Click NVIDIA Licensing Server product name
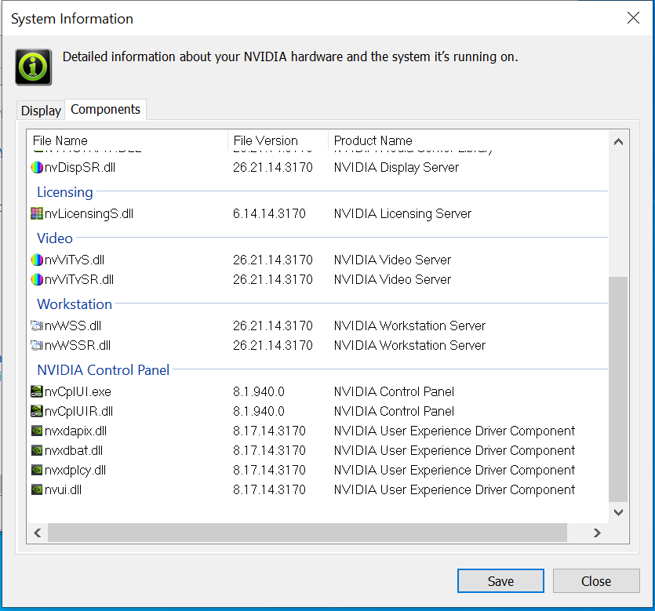 pos(402,214)
